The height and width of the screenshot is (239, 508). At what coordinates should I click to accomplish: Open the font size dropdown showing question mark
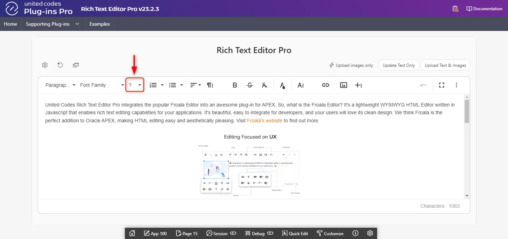click(x=135, y=85)
